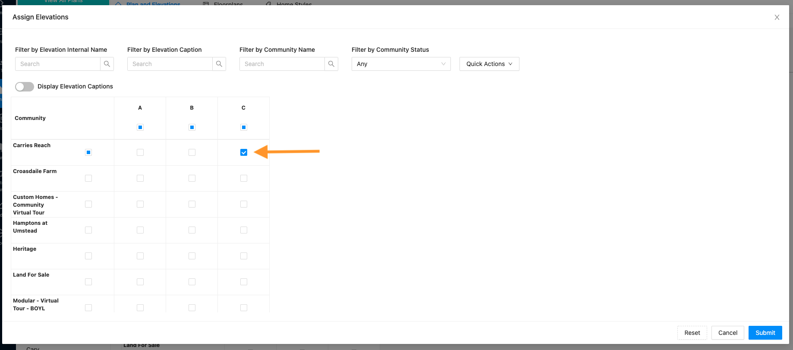
Task: Check elevation A for Croasdaile Farm
Action: tap(140, 178)
